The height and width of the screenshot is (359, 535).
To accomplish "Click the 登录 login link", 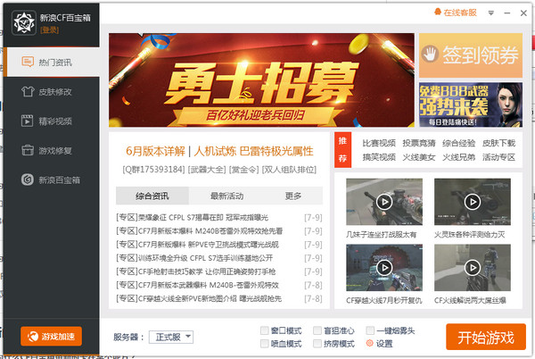I will tap(49, 30).
